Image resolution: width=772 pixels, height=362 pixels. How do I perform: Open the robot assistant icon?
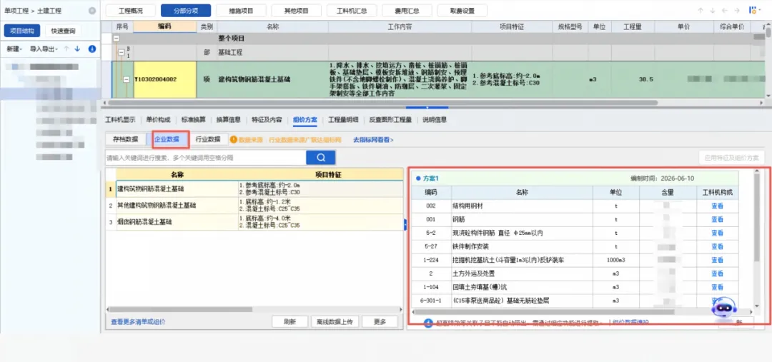click(x=723, y=307)
